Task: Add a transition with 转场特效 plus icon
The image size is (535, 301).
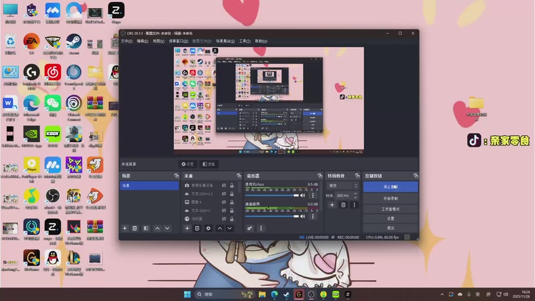Action: 332,205
